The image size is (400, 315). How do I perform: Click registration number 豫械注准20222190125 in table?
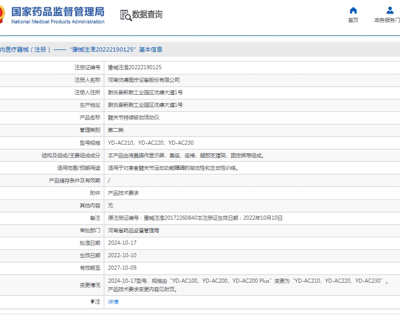(x=135, y=68)
